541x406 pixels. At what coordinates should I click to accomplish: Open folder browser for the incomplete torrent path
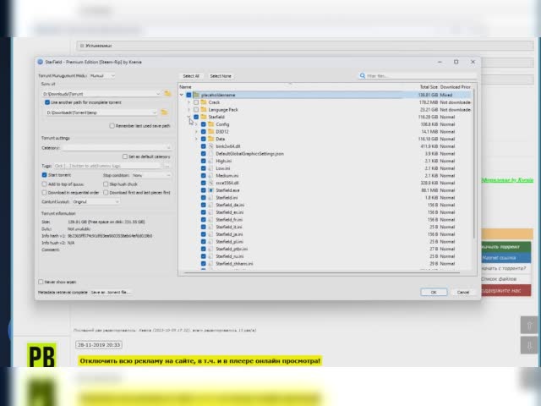click(x=164, y=112)
